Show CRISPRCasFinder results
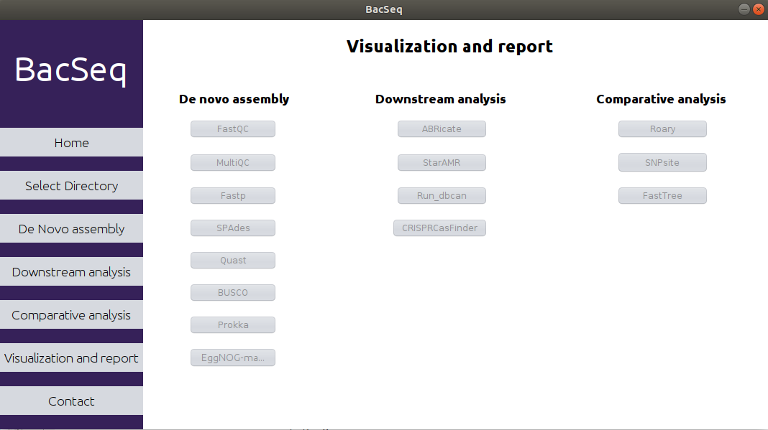 [x=440, y=228]
